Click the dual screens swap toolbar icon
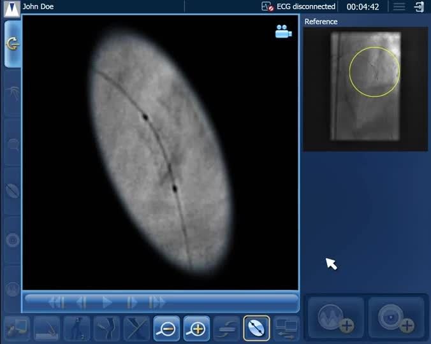This screenshot has height=344, width=431. pos(286,328)
